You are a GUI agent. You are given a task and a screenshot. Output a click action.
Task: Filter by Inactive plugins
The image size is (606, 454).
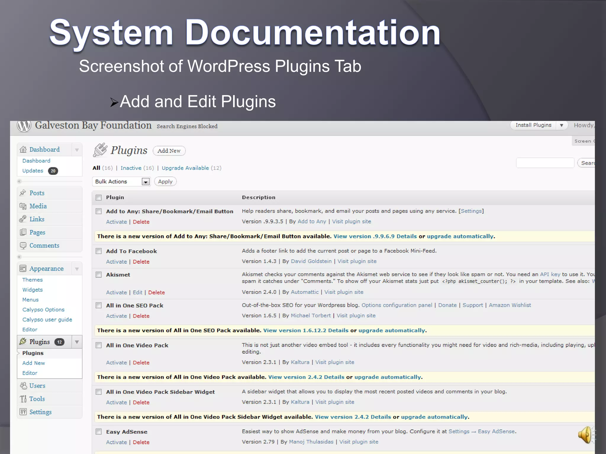[x=131, y=168]
